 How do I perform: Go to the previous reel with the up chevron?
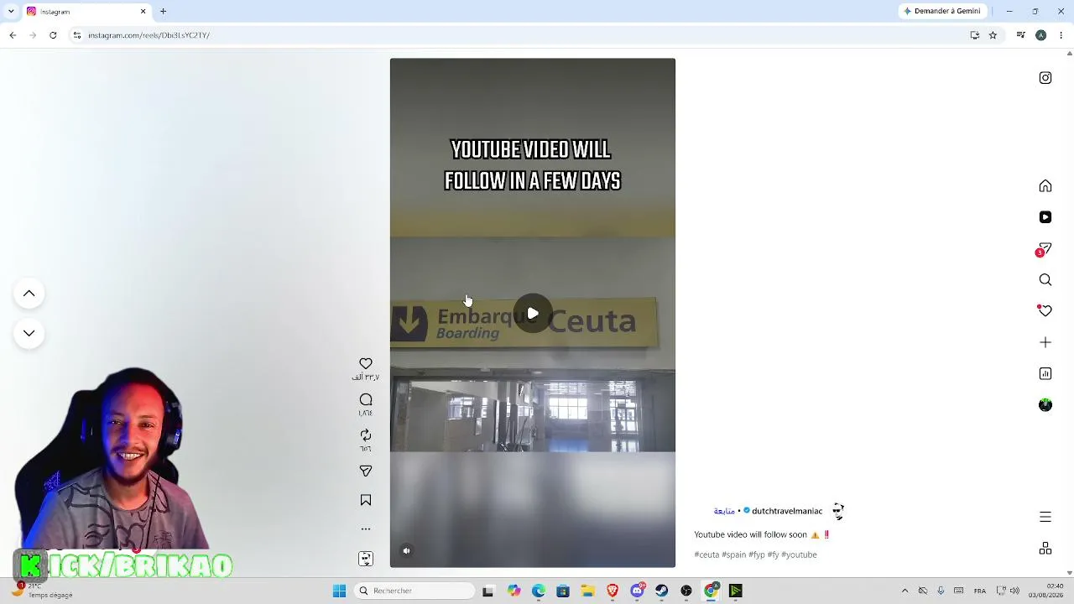click(29, 294)
